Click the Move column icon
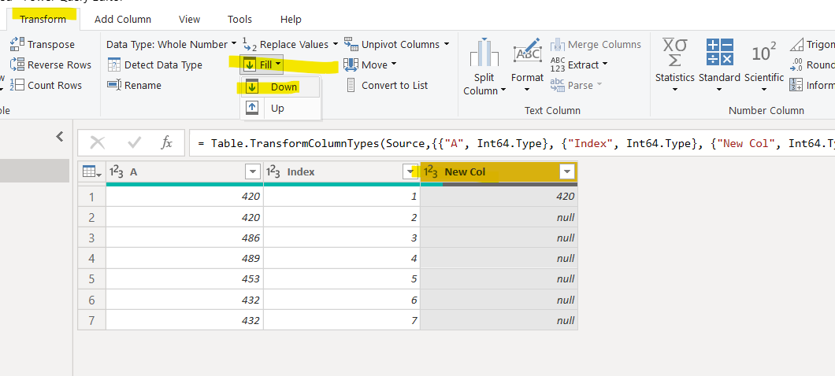The height and width of the screenshot is (376, 835). tap(351, 65)
